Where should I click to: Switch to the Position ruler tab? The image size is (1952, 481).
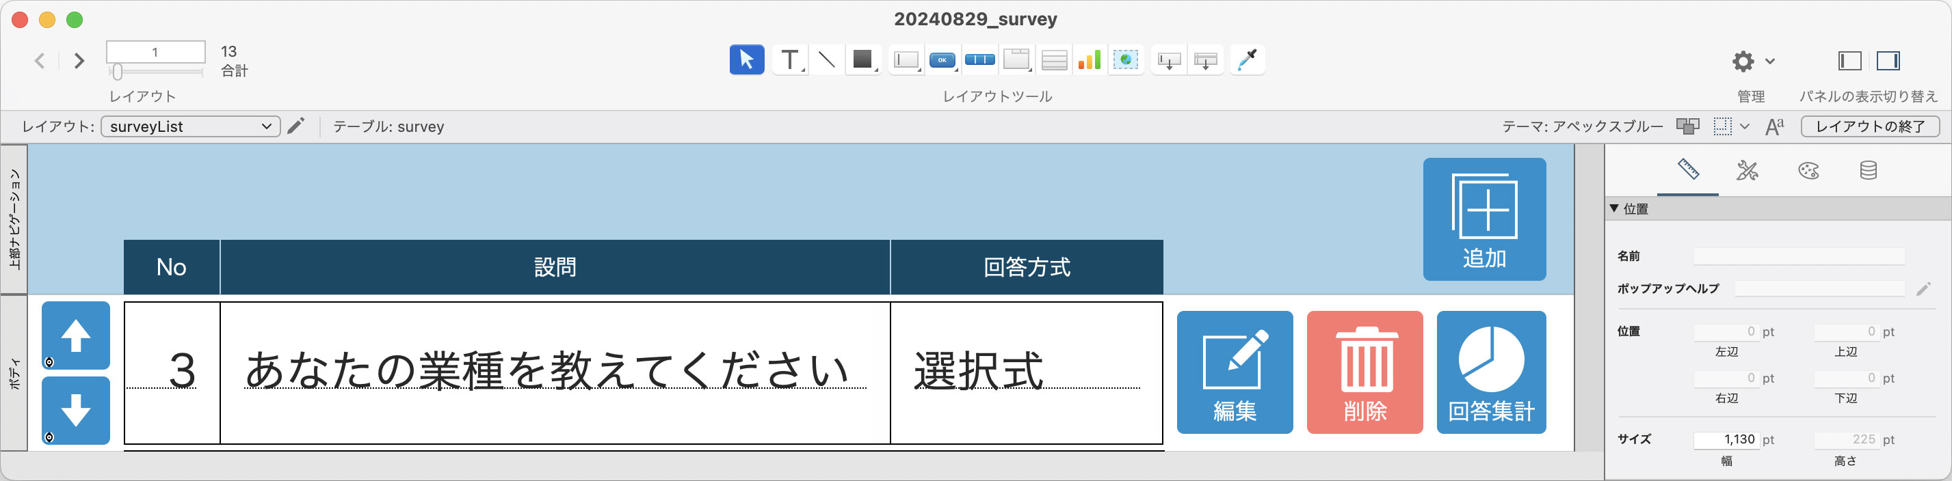point(1688,169)
